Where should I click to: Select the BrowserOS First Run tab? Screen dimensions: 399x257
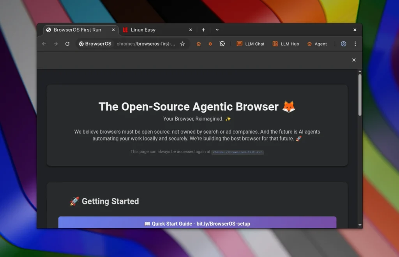[78, 30]
